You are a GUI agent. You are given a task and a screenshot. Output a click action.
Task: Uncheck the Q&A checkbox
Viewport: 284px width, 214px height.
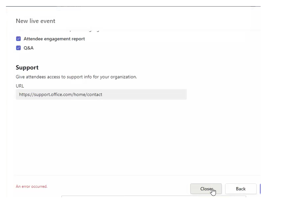pos(18,48)
